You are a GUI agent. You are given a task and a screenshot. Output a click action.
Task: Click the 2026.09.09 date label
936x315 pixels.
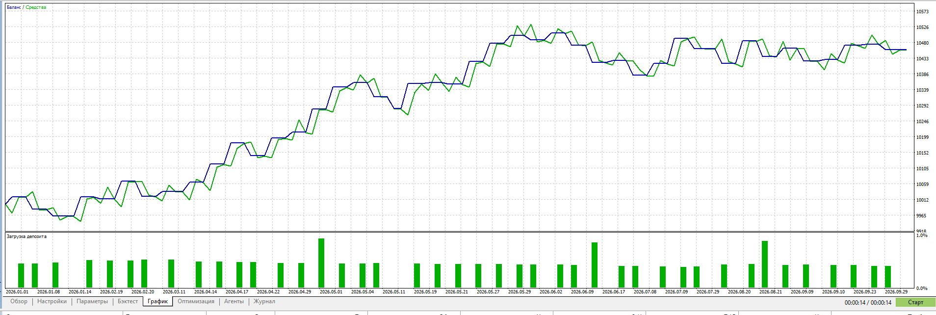coord(802,292)
